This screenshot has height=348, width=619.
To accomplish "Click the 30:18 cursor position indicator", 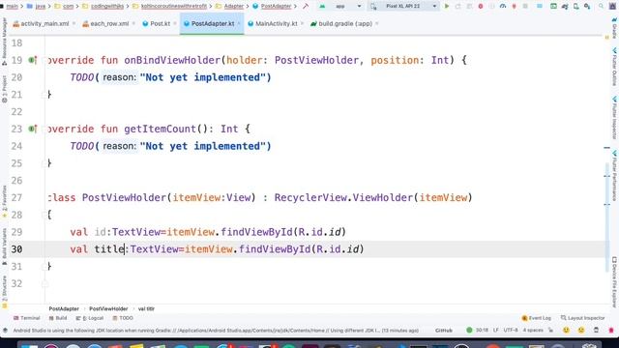I will (482, 330).
